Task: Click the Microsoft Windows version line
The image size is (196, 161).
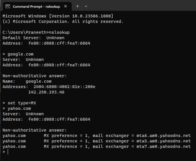Action: [58, 16]
